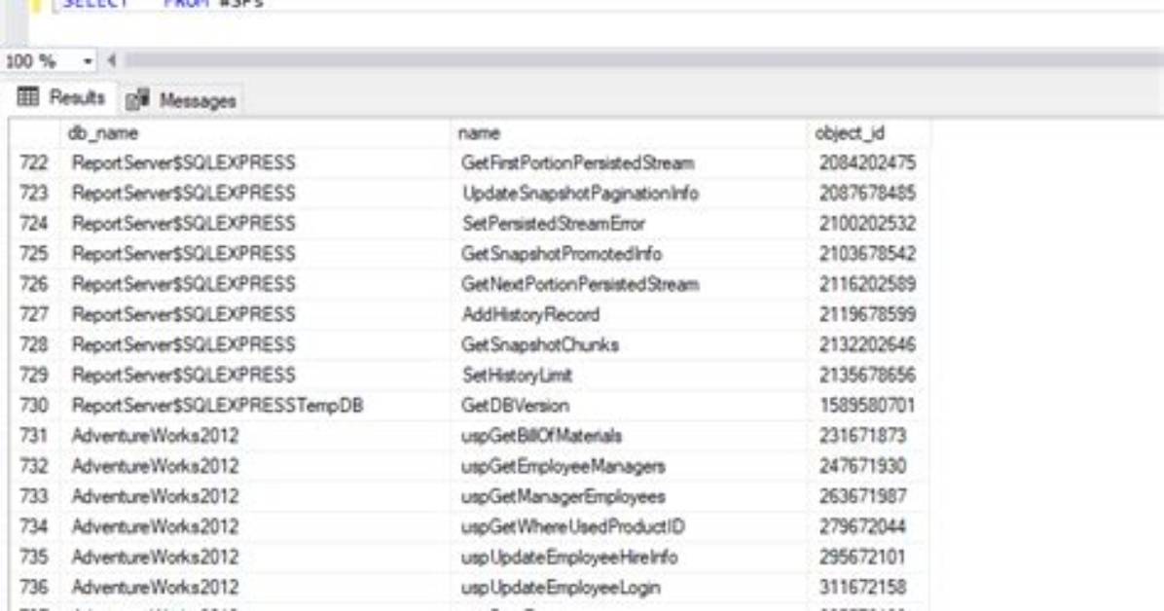The width and height of the screenshot is (1164, 611).
Task: Click object_id cell 2103678542
Action: point(868,254)
